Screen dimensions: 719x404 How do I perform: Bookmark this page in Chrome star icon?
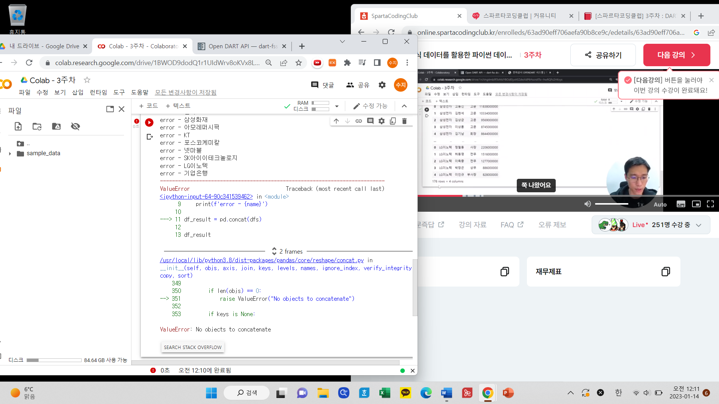point(298,63)
